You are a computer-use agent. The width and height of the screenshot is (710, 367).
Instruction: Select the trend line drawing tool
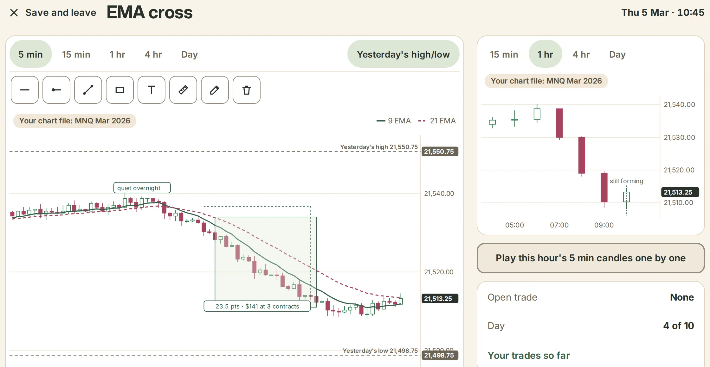click(x=88, y=90)
